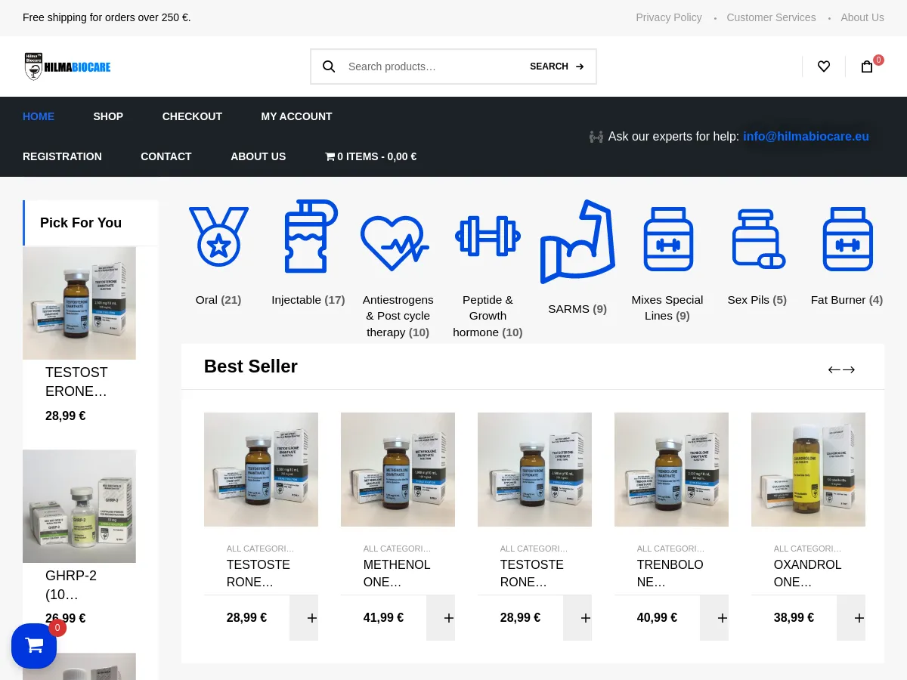Open Peptide & Growth hormone dumbbell icon
This screenshot has height=680, width=907.
pos(488,237)
